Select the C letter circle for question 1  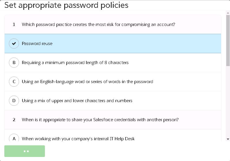pyautogui.click(x=14, y=82)
